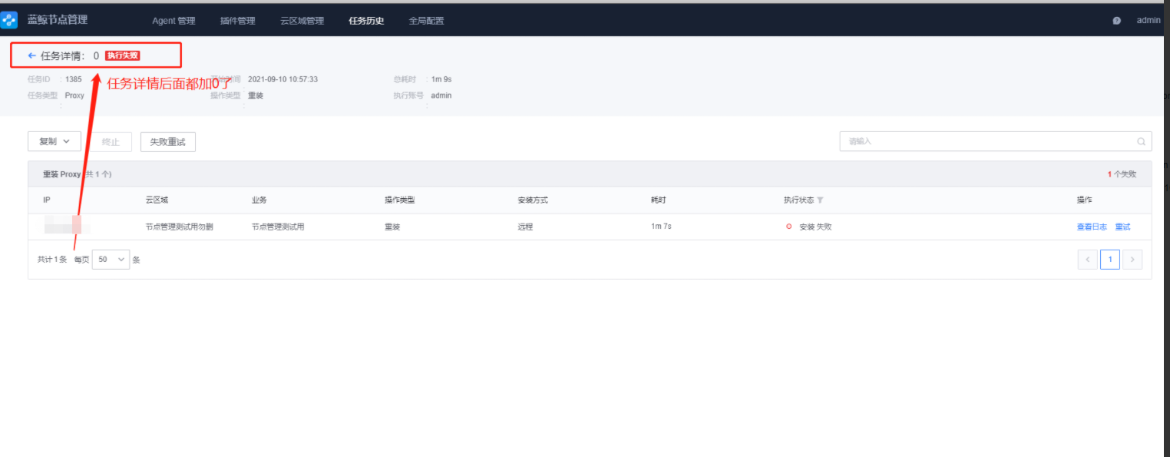Click the 1 个失败 count
The height and width of the screenshot is (457, 1170).
(x=1122, y=174)
